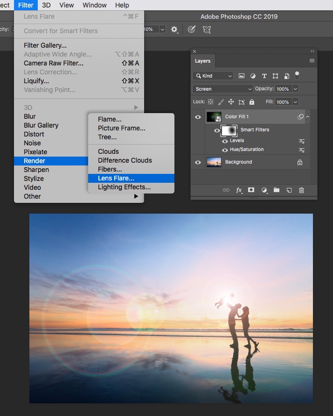Image resolution: width=333 pixels, height=416 pixels.
Task: Open the Window menu
Action: pos(94,5)
